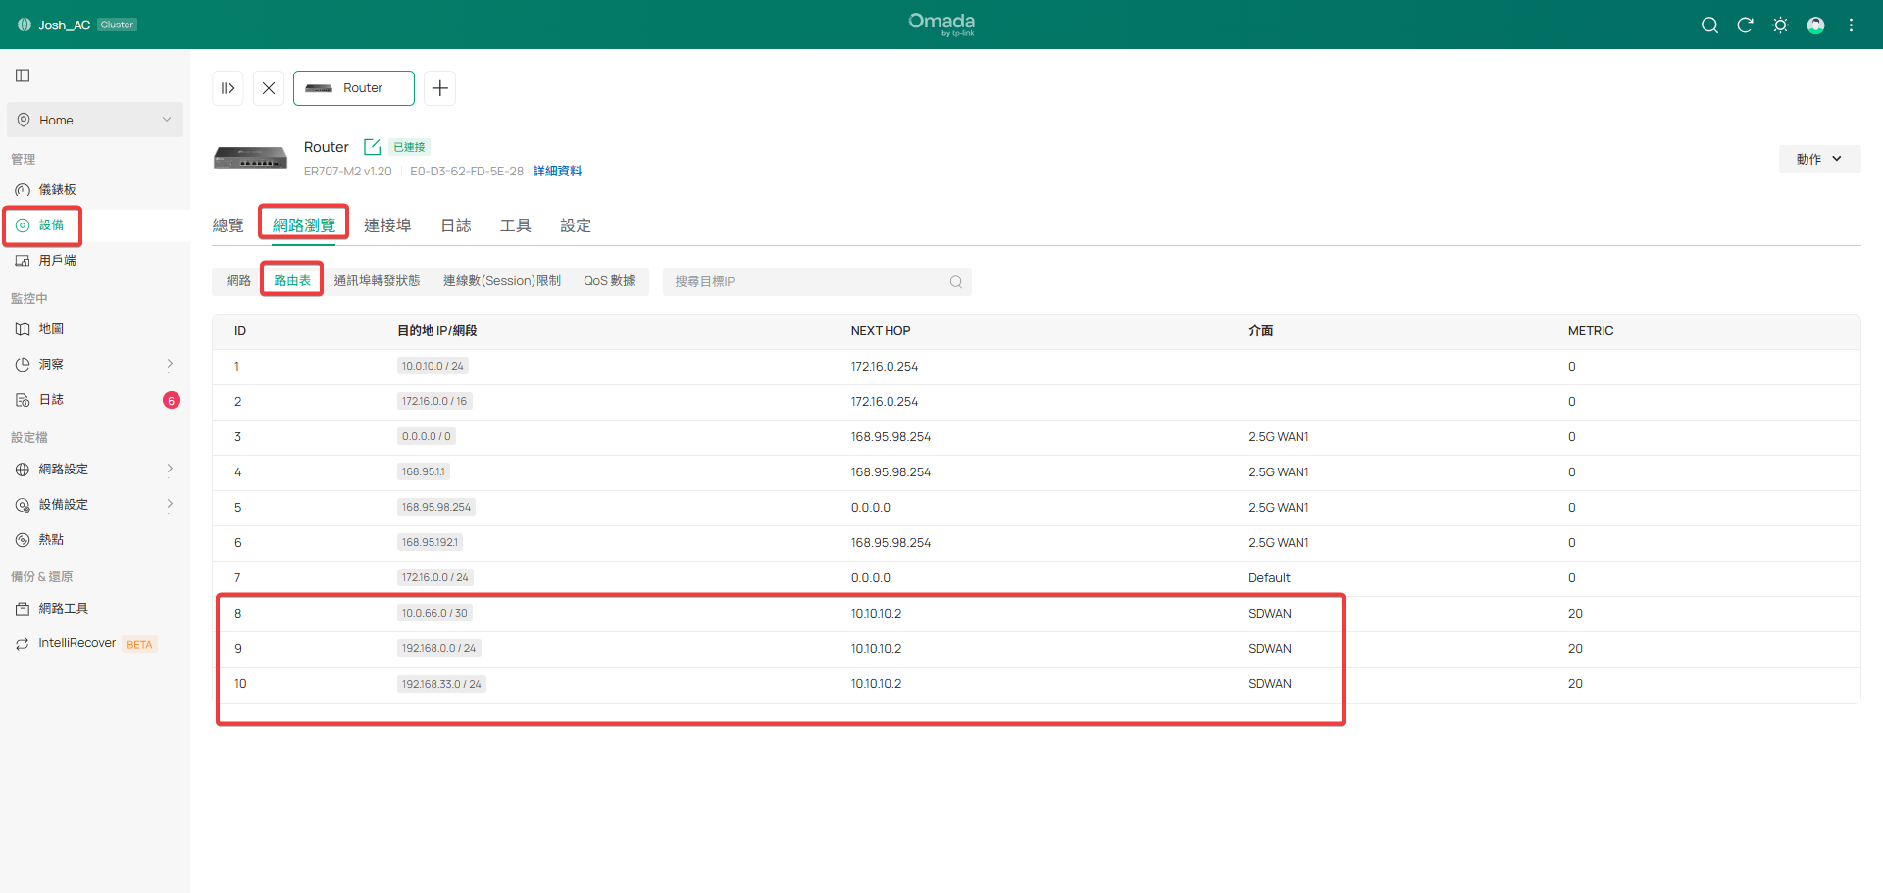This screenshot has width=1883, height=893.
Task: Expand the 洞察 sidebar menu
Action: [x=94, y=365]
